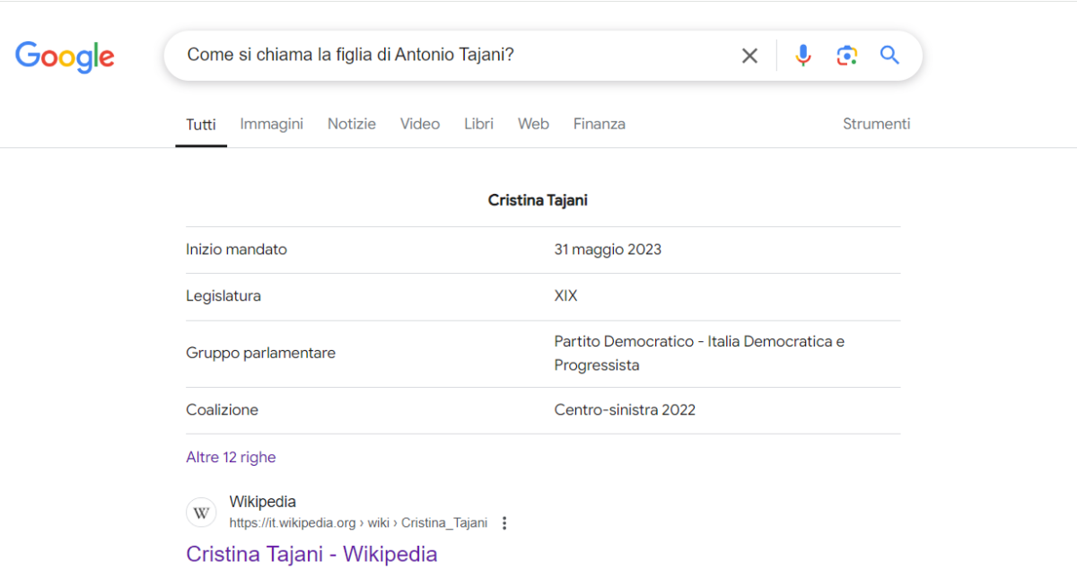Viewport: 1077px width, 579px height.
Task: Select the Tutti tab
Action: 201,125
